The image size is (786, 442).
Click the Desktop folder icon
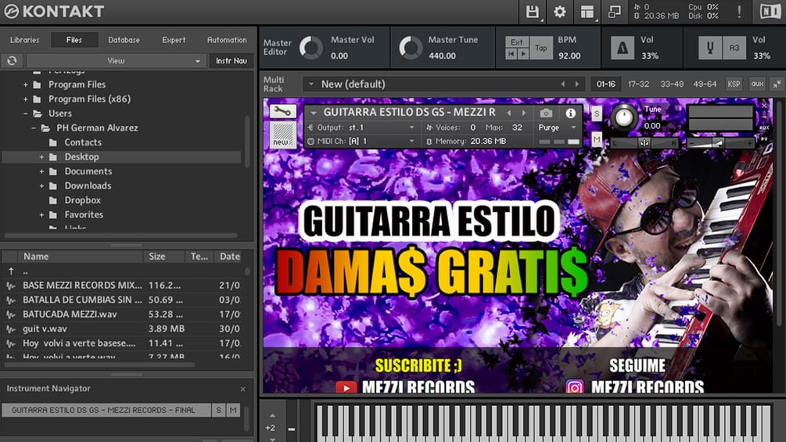pyautogui.click(x=52, y=157)
